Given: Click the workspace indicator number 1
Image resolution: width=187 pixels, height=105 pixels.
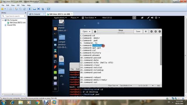Looking at the screenshot, I should [134, 17].
